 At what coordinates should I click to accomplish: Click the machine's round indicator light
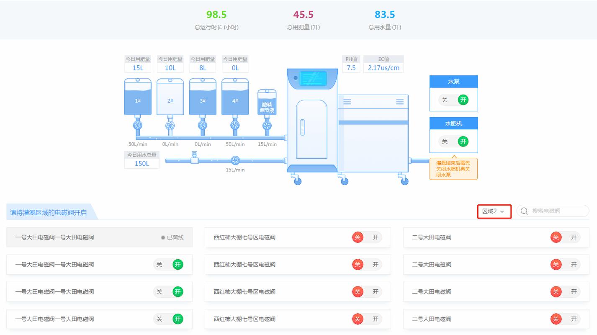point(295,78)
